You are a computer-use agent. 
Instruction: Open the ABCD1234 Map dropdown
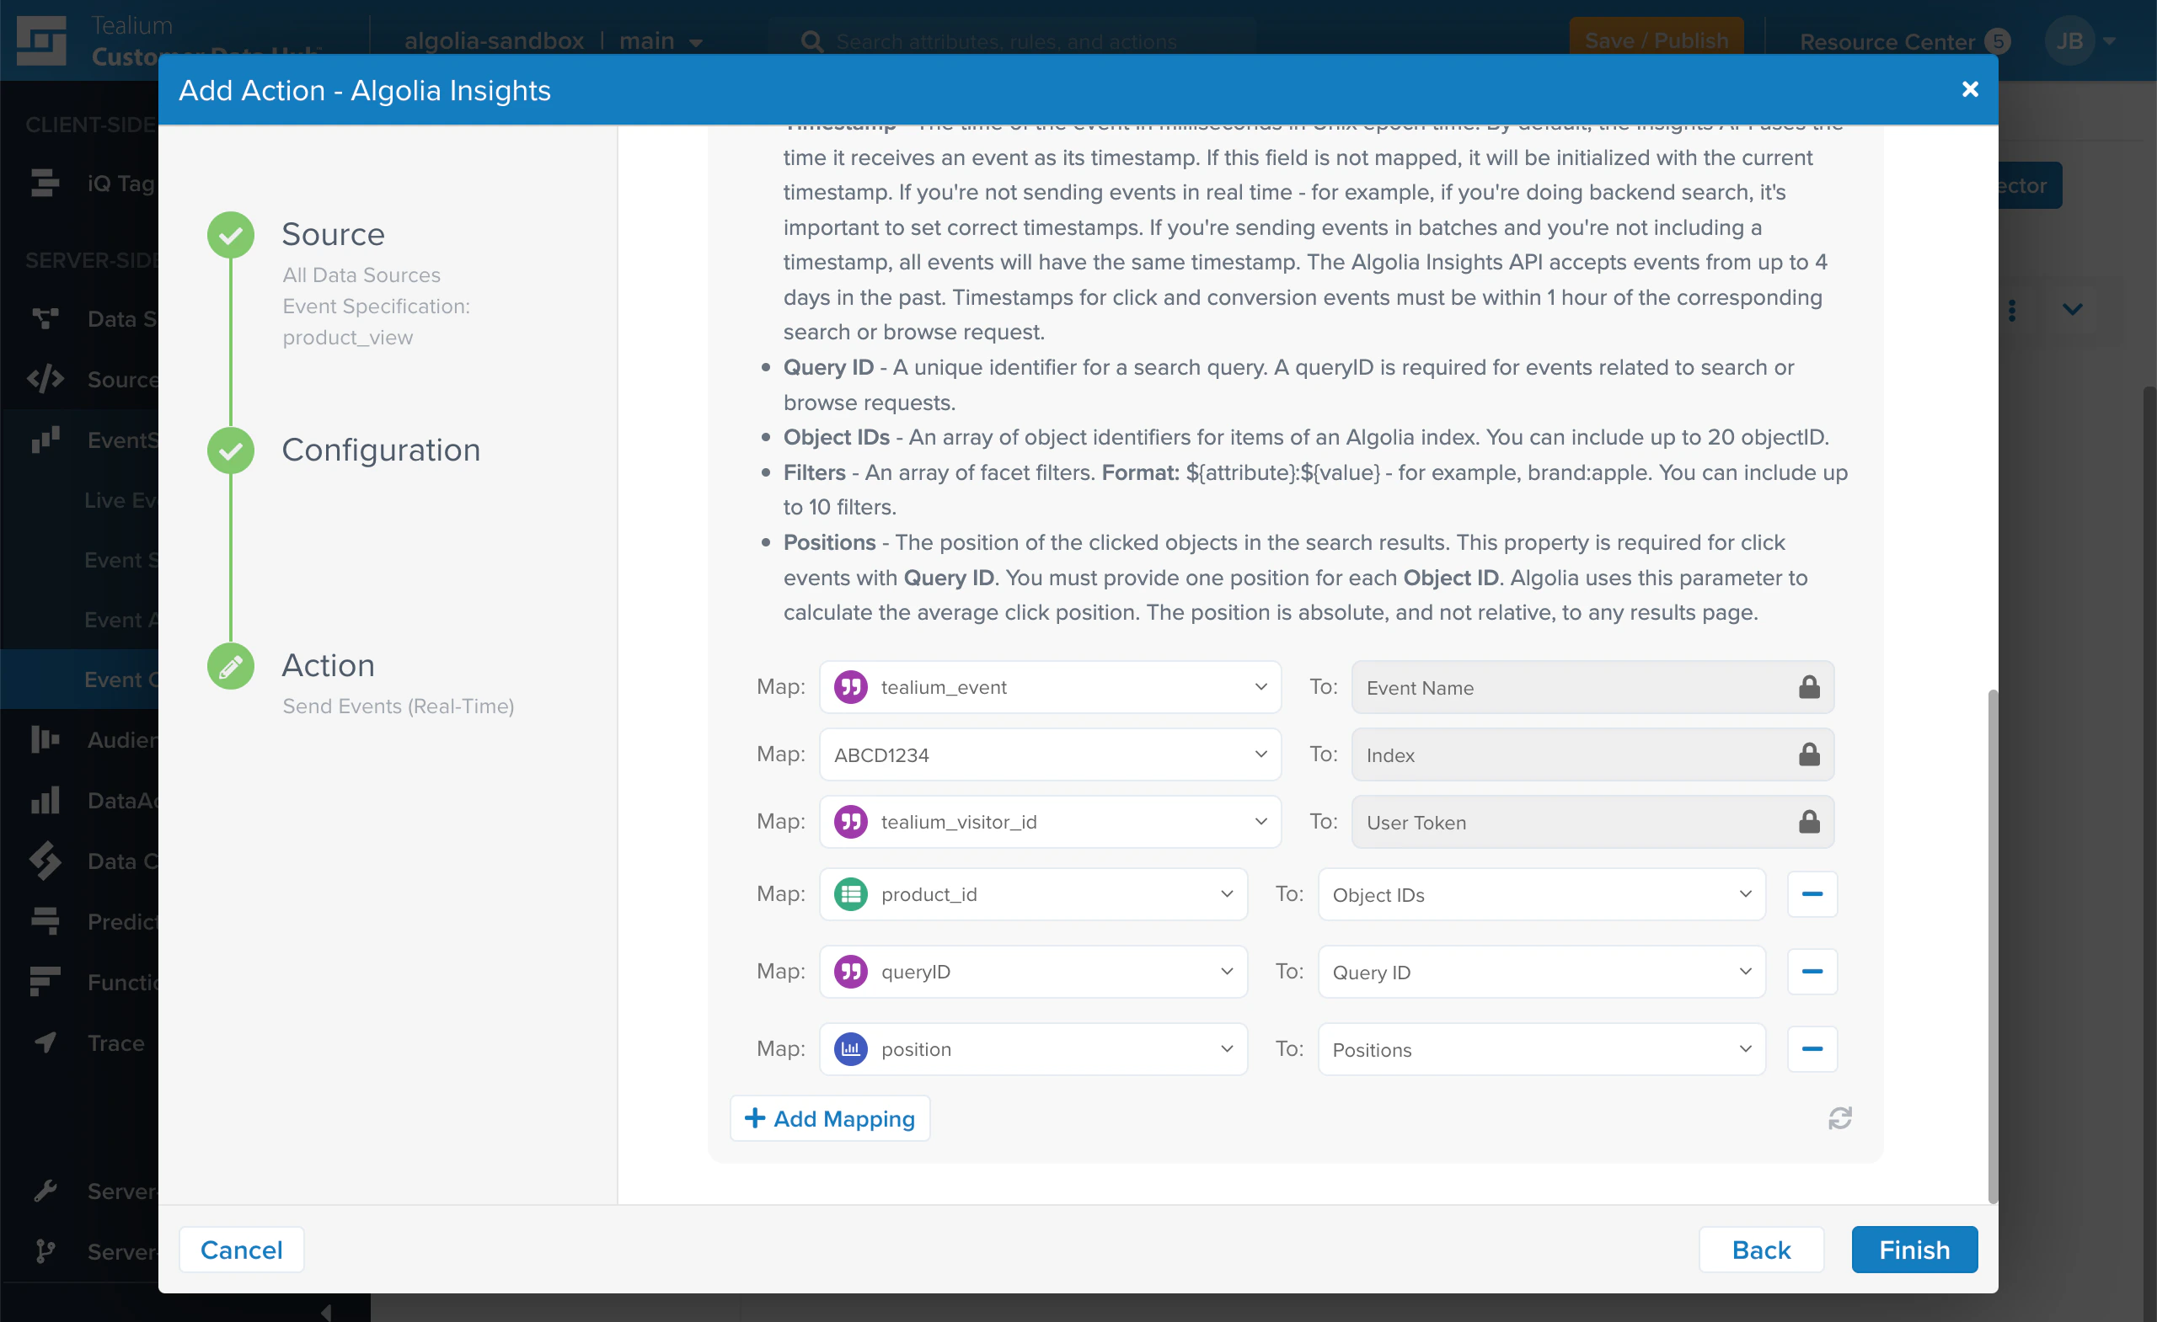click(x=1051, y=754)
